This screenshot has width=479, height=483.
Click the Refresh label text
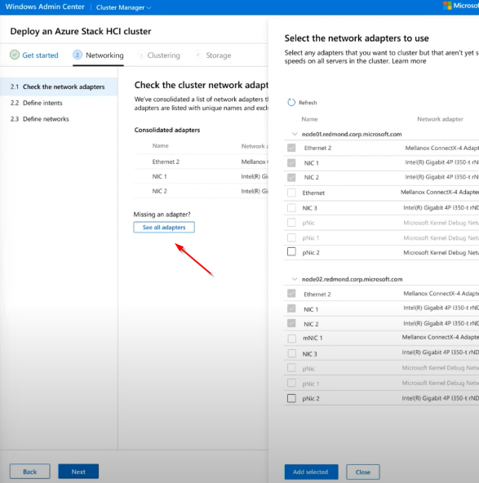(308, 103)
